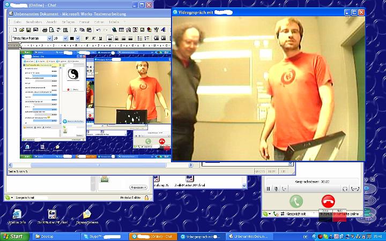Copy selection using the Works toolbar copy icon
The image size is (386, 241).
coord(82,30)
